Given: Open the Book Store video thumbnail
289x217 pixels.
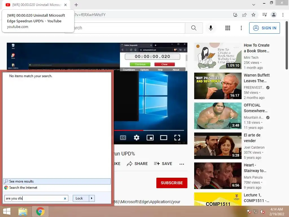Looking at the screenshot, I should coord(218,56).
